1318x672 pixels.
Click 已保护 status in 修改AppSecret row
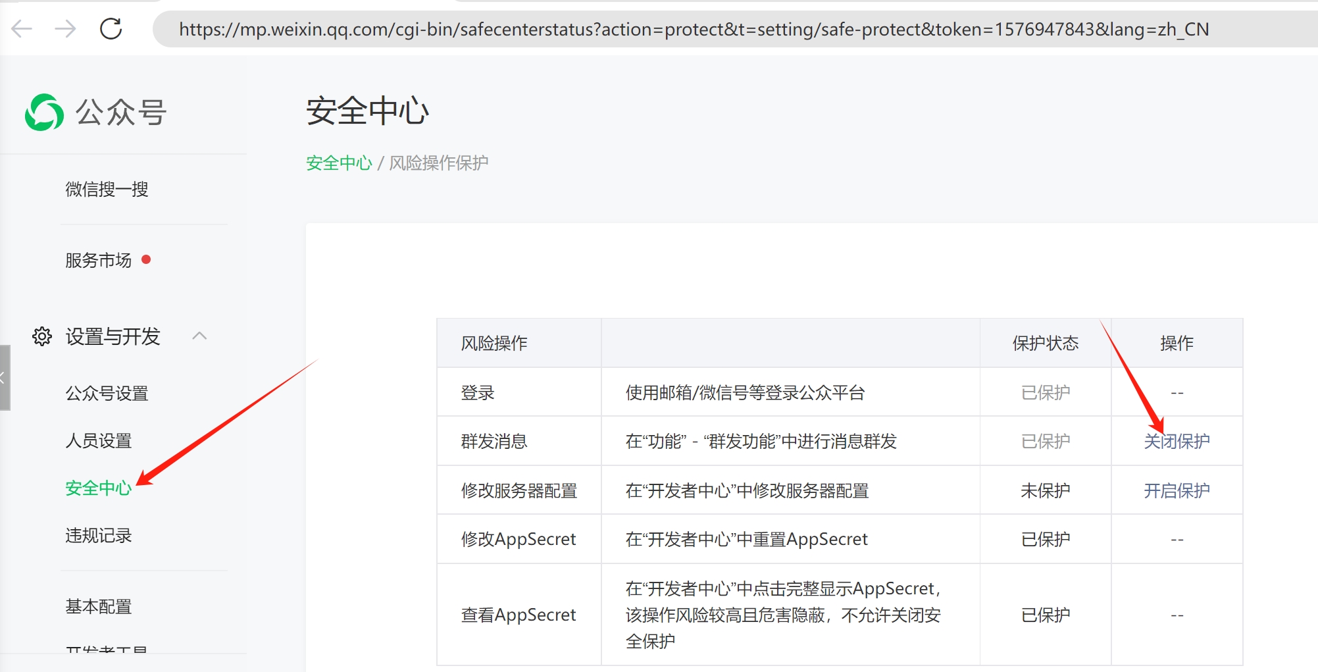click(x=1045, y=539)
